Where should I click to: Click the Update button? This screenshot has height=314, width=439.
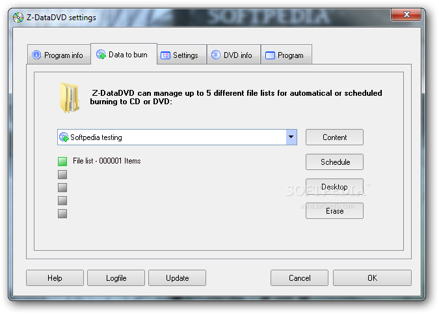(x=177, y=278)
